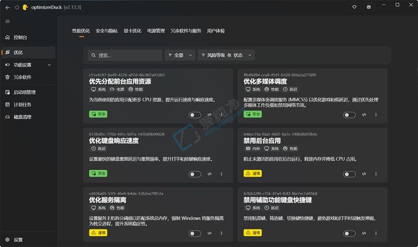Click card title 禁用后台应用

click(x=262, y=140)
